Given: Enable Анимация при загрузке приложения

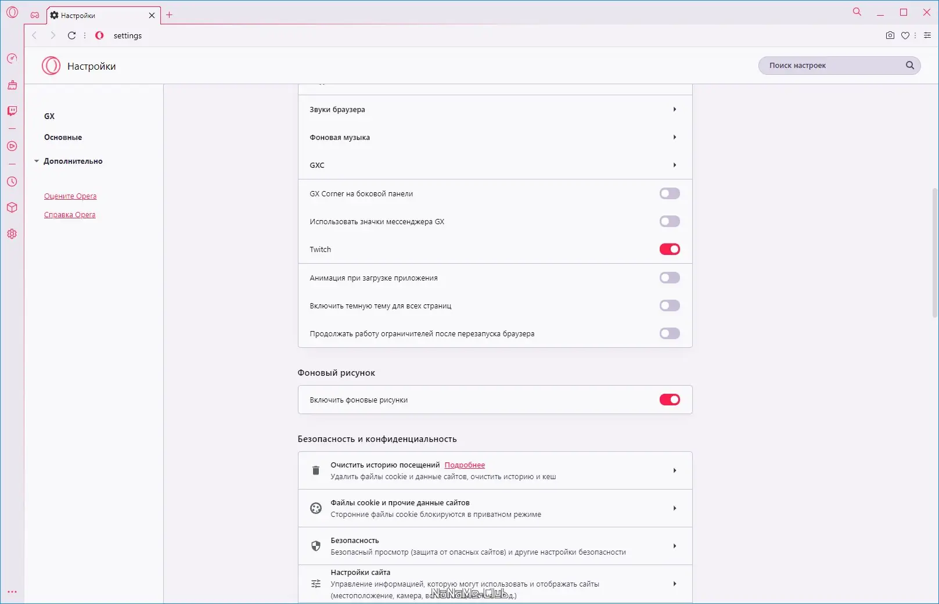Looking at the screenshot, I should point(670,278).
